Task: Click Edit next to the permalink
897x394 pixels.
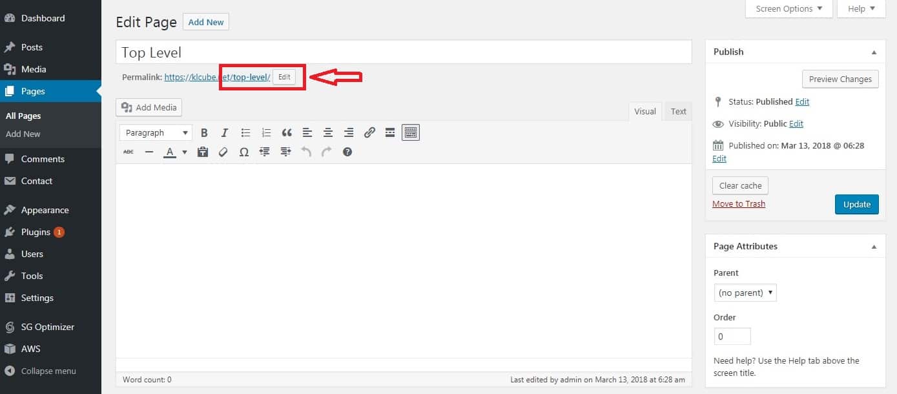Action: tap(284, 76)
